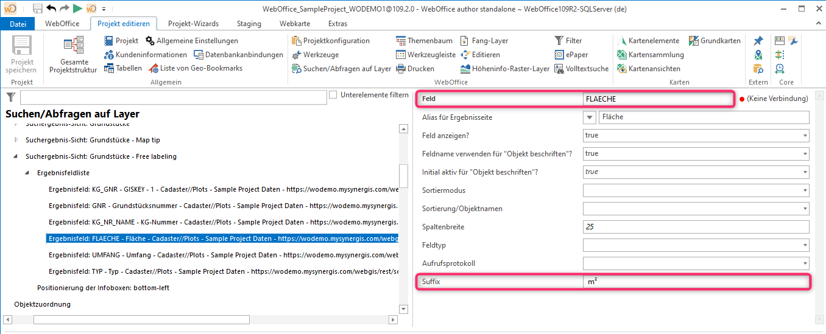Switch to the Projekt-Wizards tab
826x334 pixels.
pos(193,24)
